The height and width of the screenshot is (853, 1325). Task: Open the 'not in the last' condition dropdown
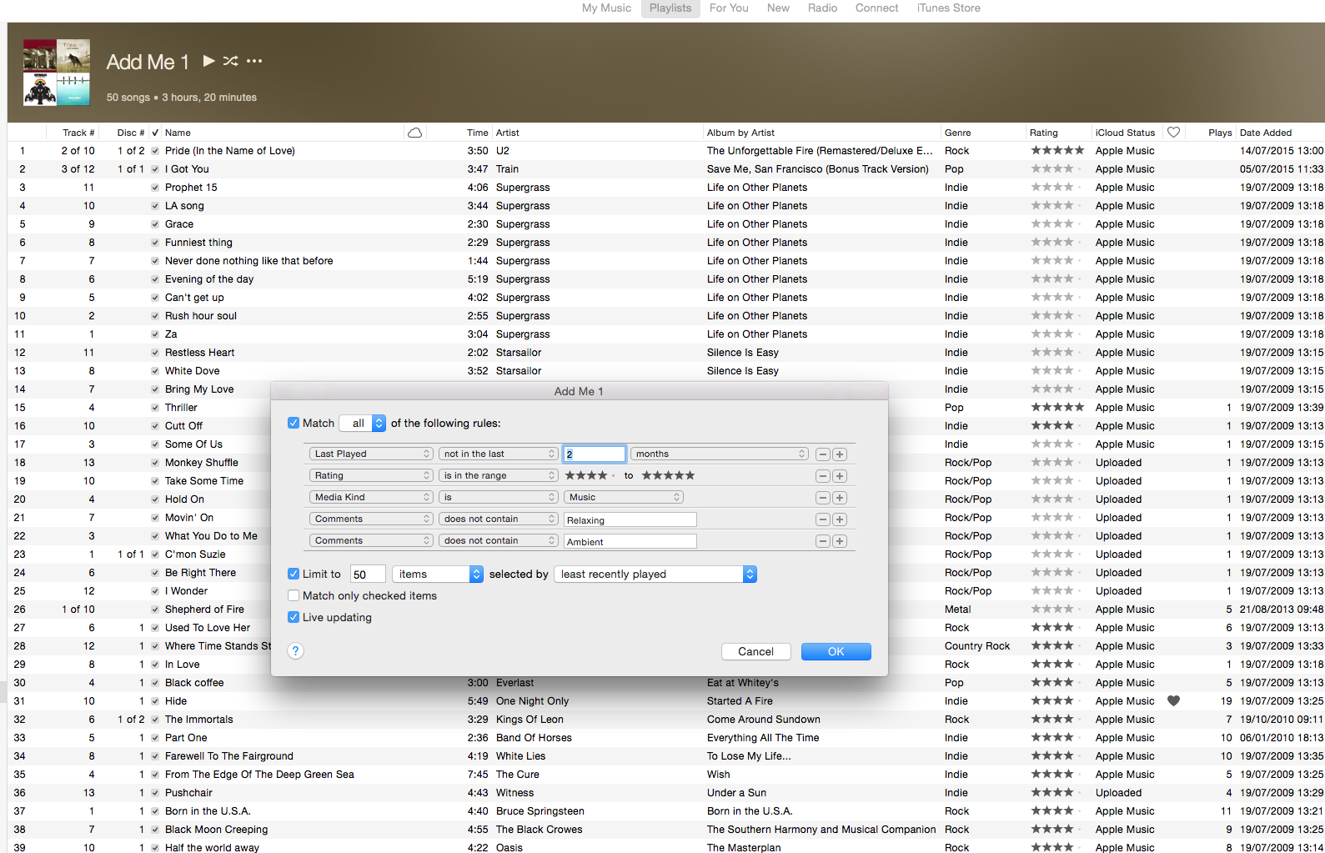pos(499,454)
